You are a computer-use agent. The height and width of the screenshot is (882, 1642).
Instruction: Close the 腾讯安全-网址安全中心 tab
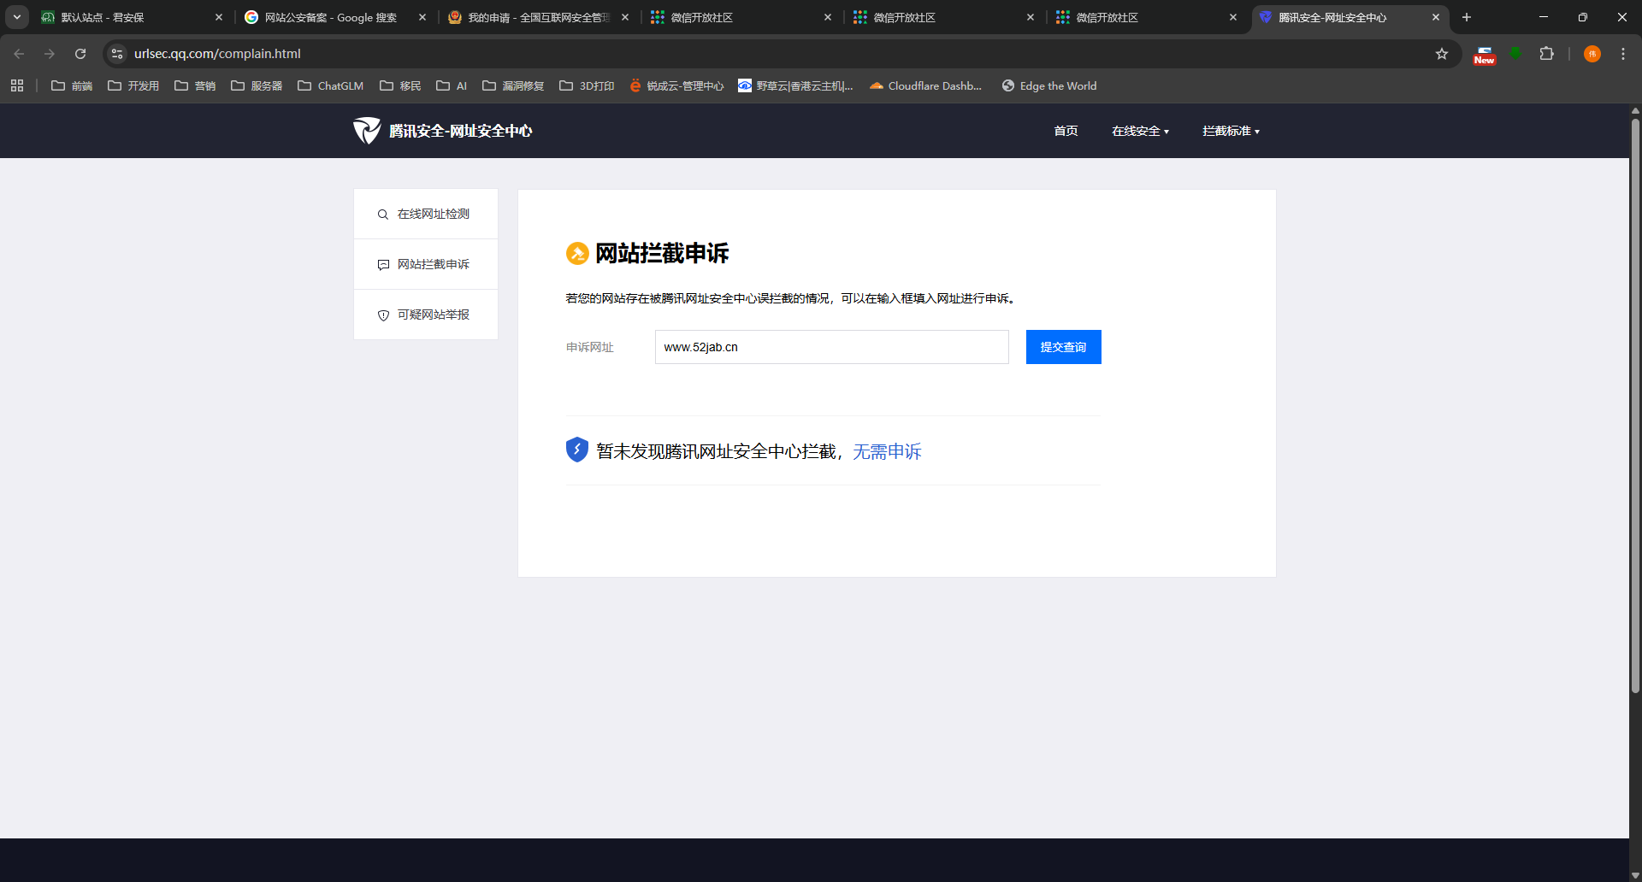pos(1436,17)
